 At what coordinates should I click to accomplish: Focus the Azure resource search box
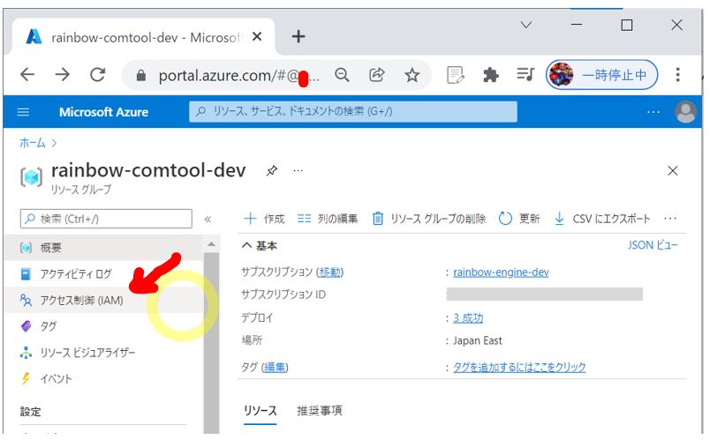point(352,111)
